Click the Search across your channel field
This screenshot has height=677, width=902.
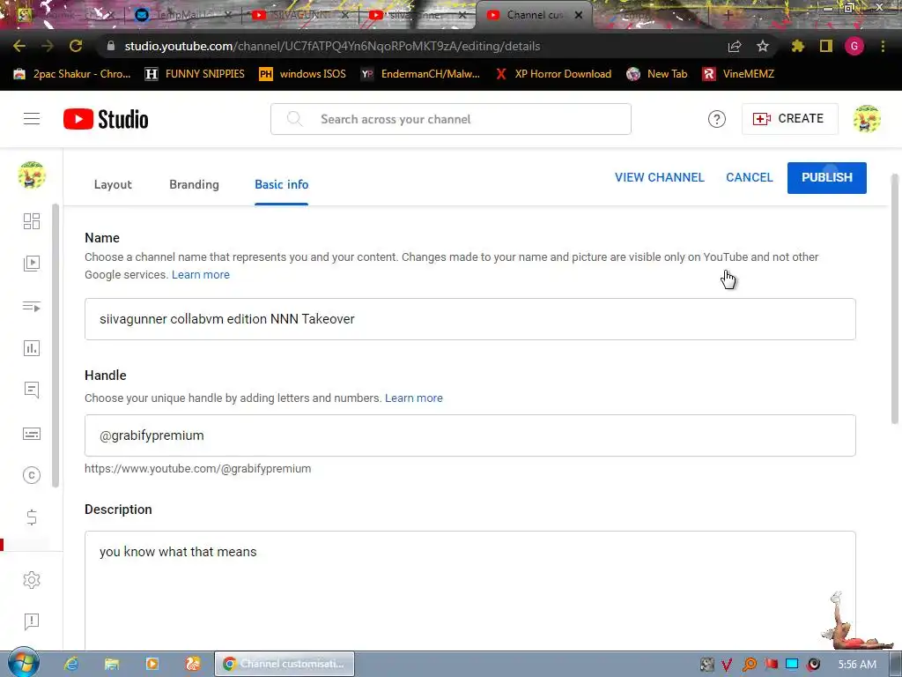tap(451, 119)
